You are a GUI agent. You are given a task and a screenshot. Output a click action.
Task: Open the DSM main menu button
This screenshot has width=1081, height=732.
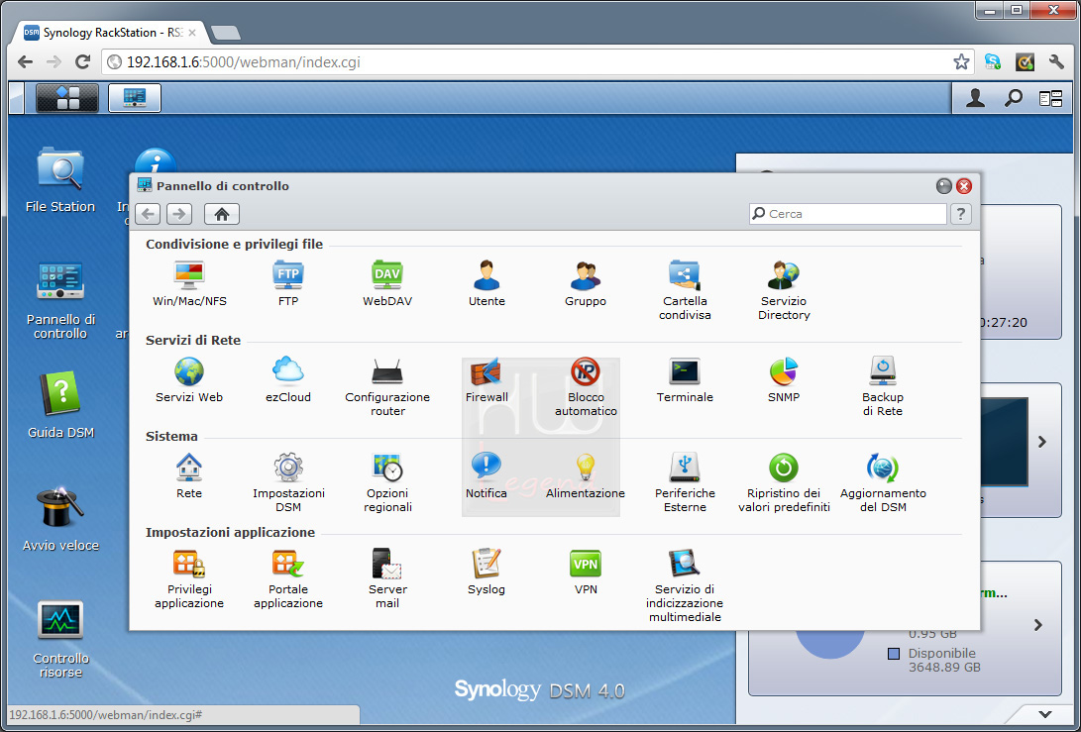(x=67, y=98)
